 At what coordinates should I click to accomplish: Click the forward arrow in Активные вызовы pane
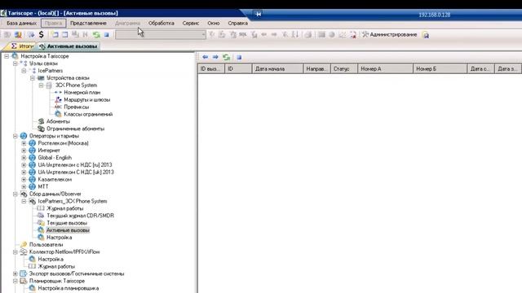pos(215,57)
